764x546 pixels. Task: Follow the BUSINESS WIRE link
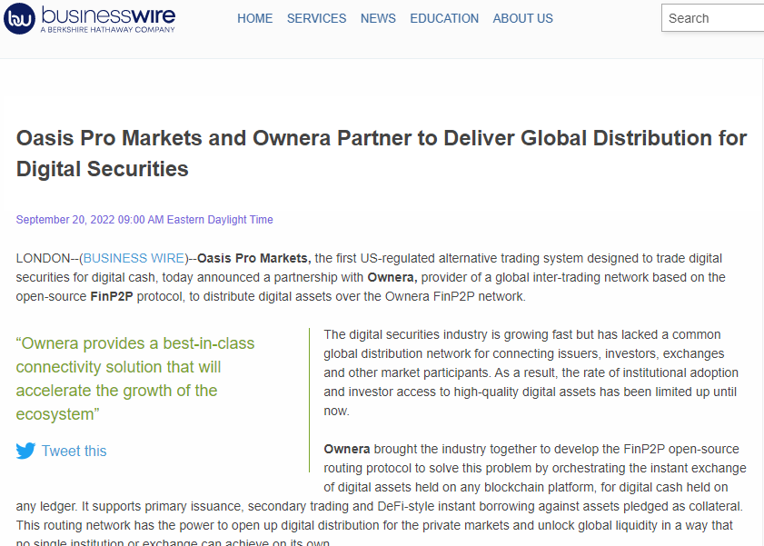point(134,258)
